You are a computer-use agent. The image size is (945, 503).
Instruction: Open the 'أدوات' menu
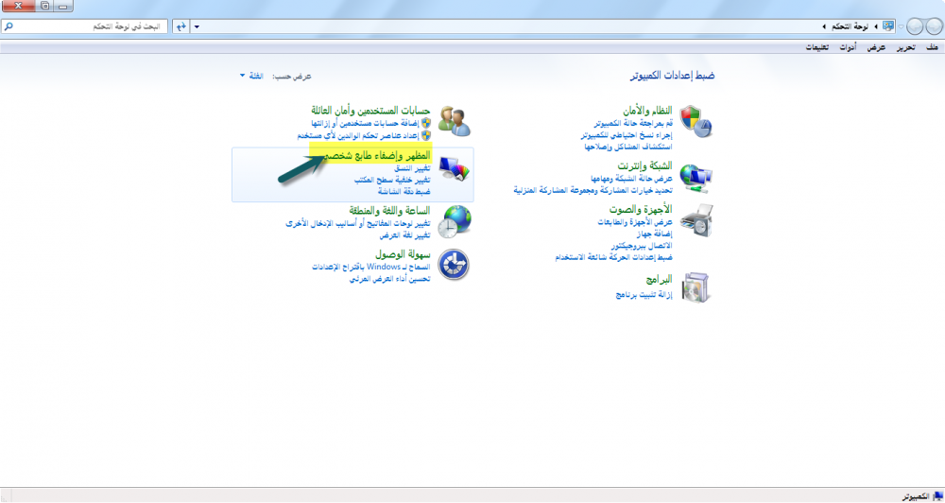coord(850,47)
